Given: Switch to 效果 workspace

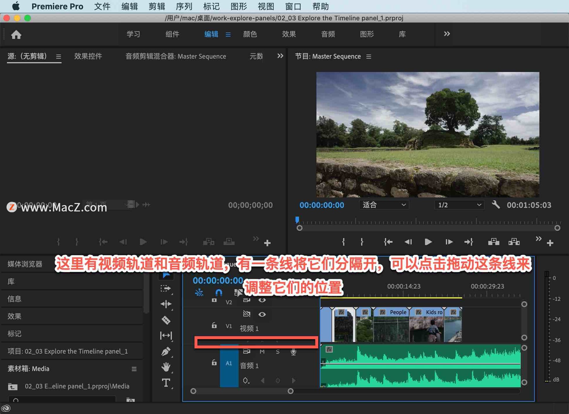Looking at the screenshot, I should tap(289, 34).
